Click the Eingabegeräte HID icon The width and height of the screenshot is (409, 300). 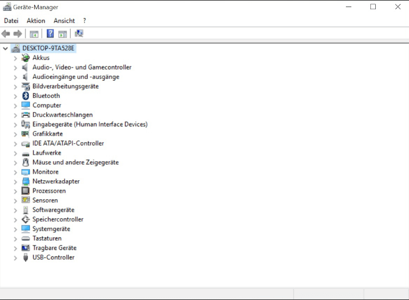coord(26,124)
